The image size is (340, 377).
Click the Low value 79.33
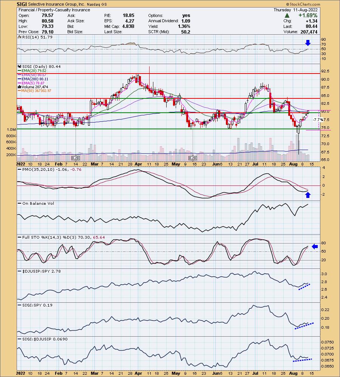pos(48,26)
